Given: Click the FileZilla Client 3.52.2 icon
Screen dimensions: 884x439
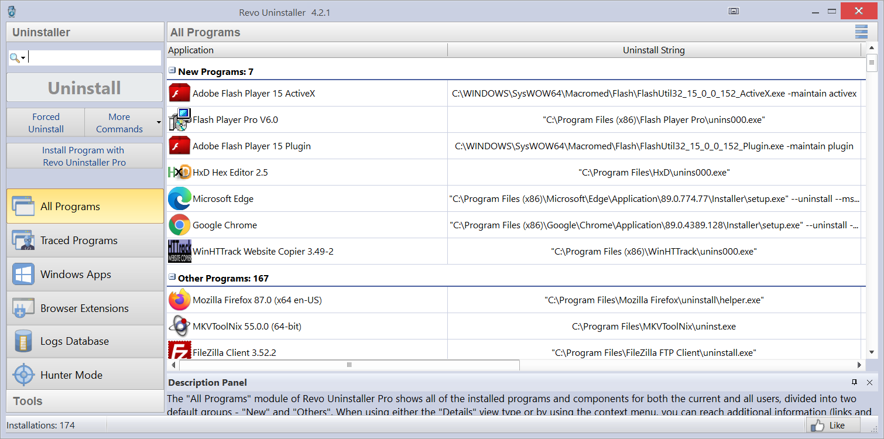Looking at the screenshot, I should (x=179, y=351).
